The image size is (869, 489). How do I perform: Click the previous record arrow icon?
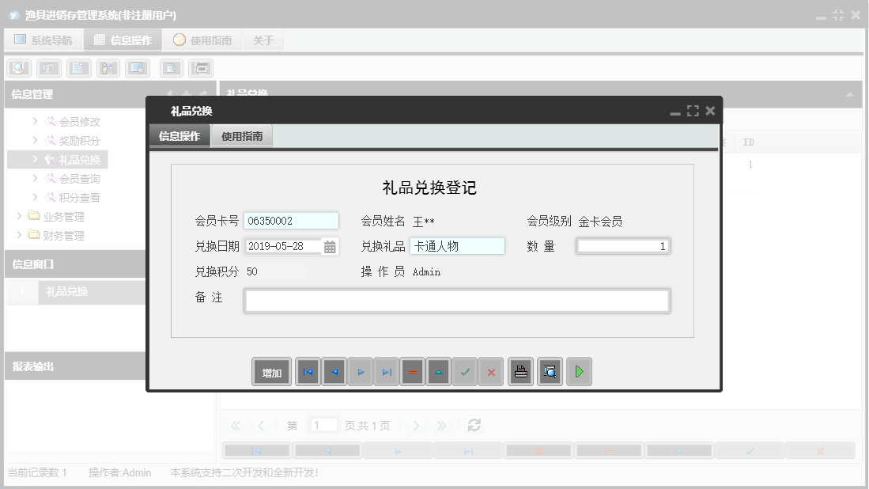pyautogui.click(x=334, y=371)
